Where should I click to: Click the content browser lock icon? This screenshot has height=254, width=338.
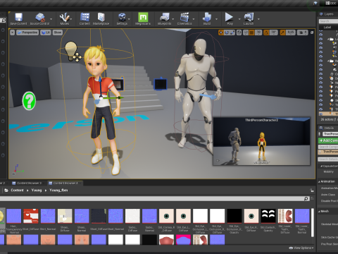coord(311,190)
